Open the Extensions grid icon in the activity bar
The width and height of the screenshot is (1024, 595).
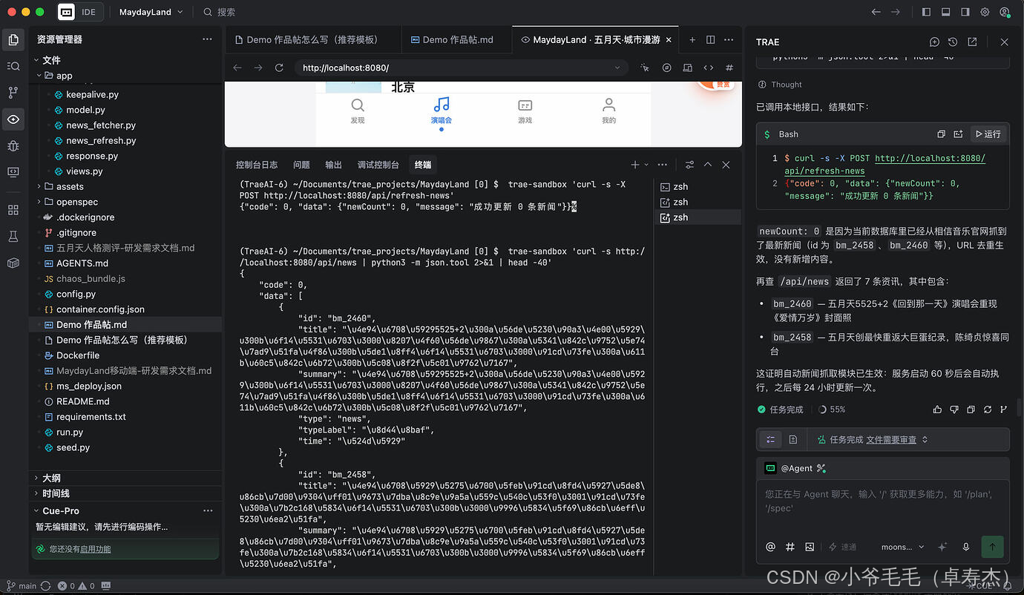tap(13, 210)
